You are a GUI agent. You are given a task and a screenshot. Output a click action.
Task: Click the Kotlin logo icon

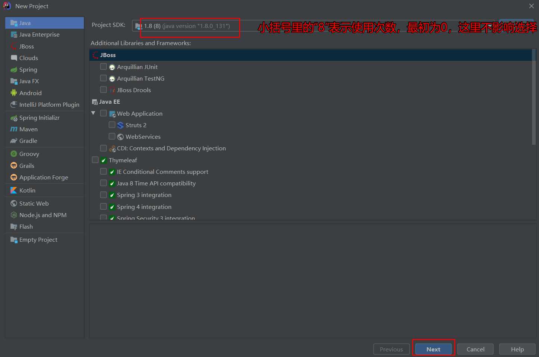[14, 190]
